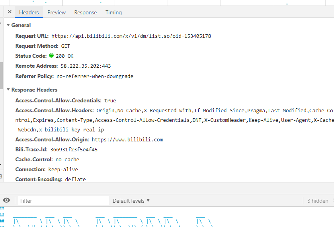Click the 3 hidden messages indicator
The image size is (334, 227).
click(318, 201)
